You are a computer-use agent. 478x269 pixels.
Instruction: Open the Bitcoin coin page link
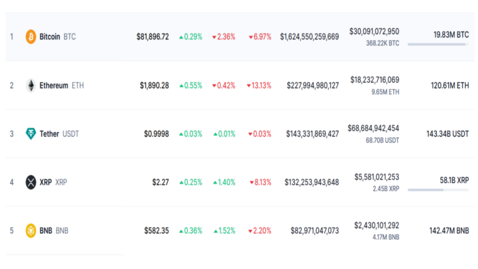[x=50, y=37]
